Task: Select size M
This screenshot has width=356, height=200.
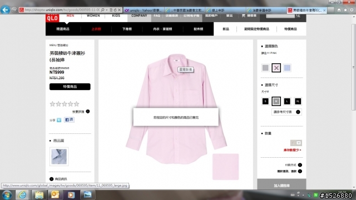Action: point(276,101)
